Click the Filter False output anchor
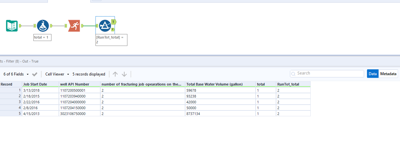 113,29
